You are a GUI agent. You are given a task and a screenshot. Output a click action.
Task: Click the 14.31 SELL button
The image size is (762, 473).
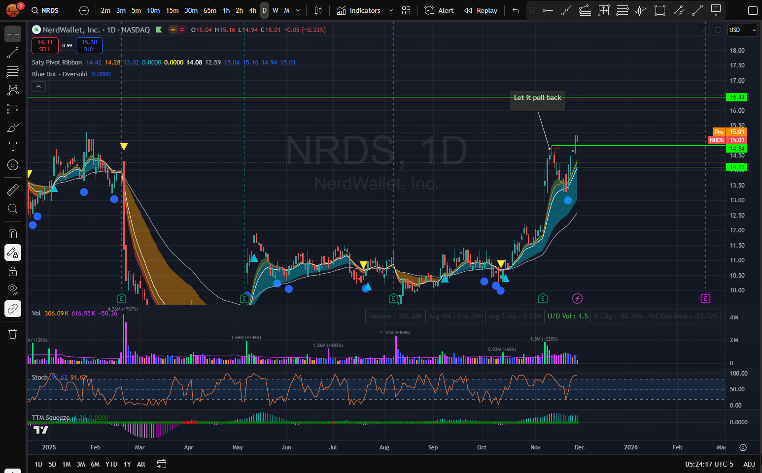(x=45, y=45)
